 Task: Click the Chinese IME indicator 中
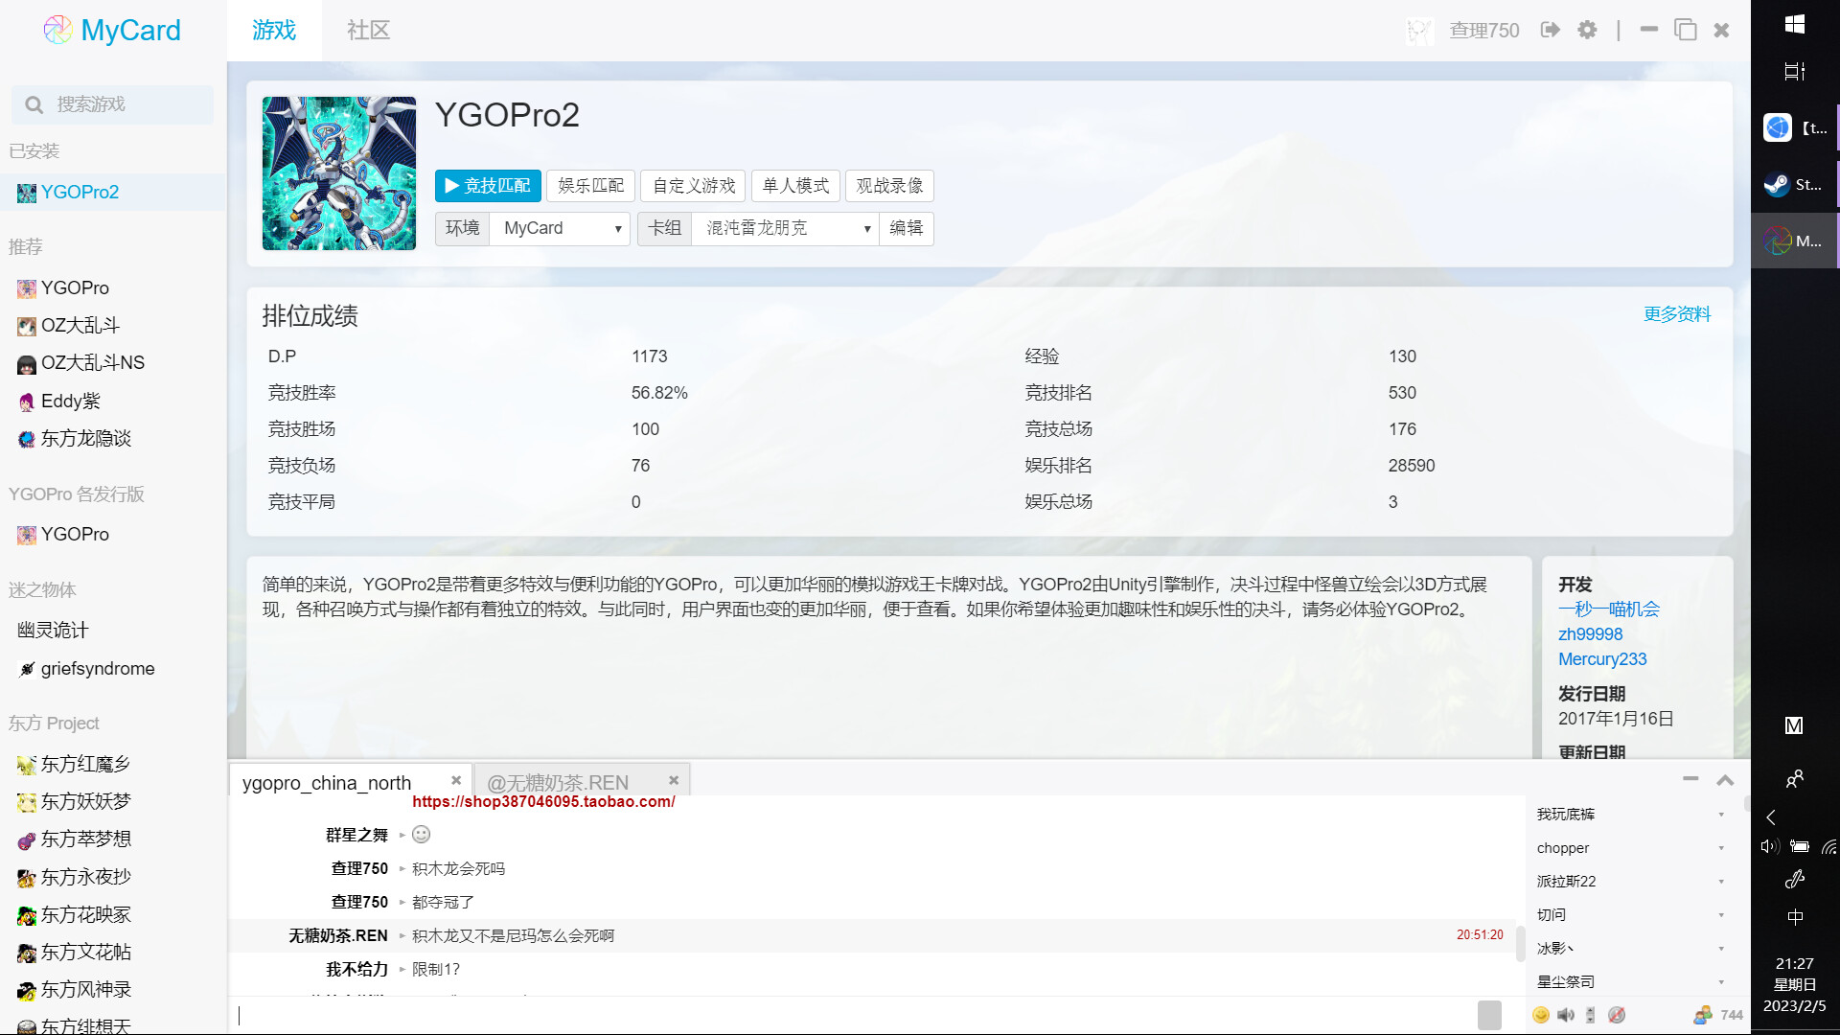pyautogui.click(x=1795, y=917)
